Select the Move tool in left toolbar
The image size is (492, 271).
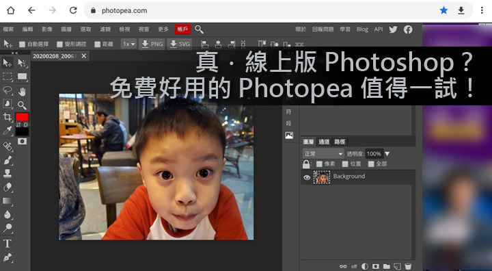[8, 63]
